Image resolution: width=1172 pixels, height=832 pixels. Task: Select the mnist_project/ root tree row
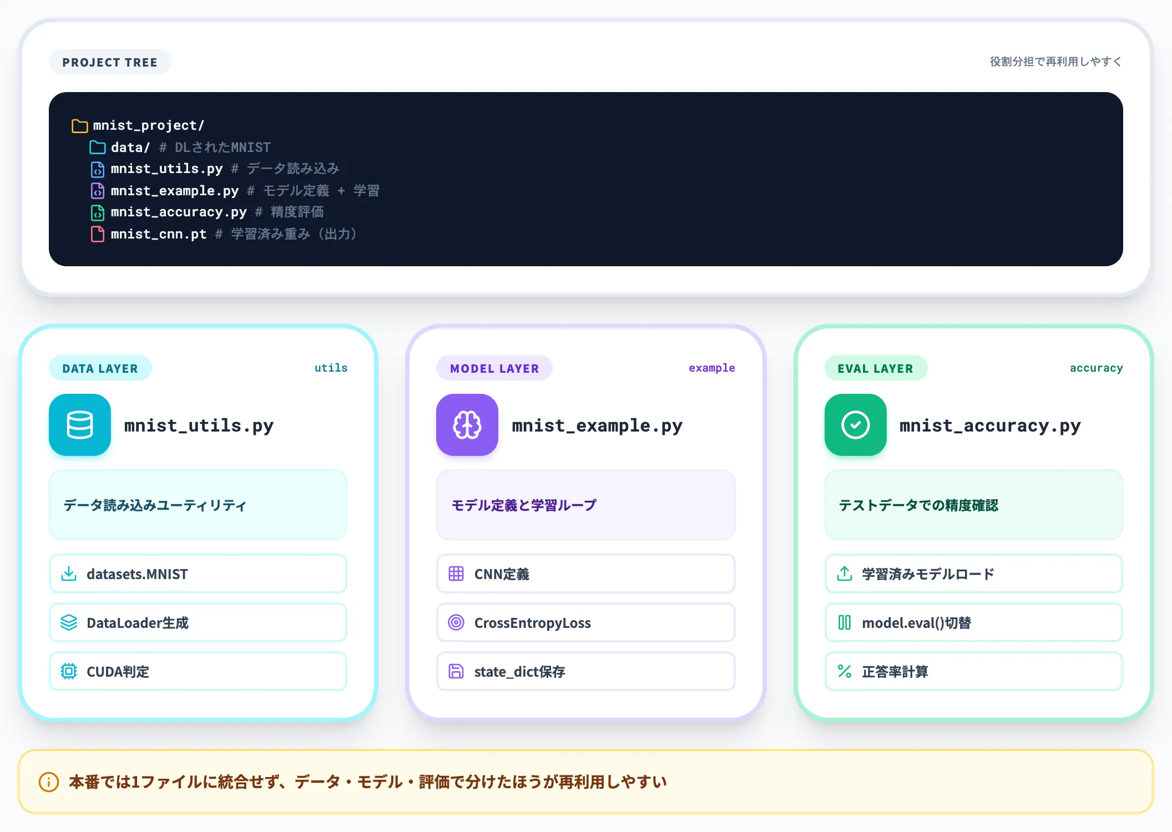[x=138, y=126]
